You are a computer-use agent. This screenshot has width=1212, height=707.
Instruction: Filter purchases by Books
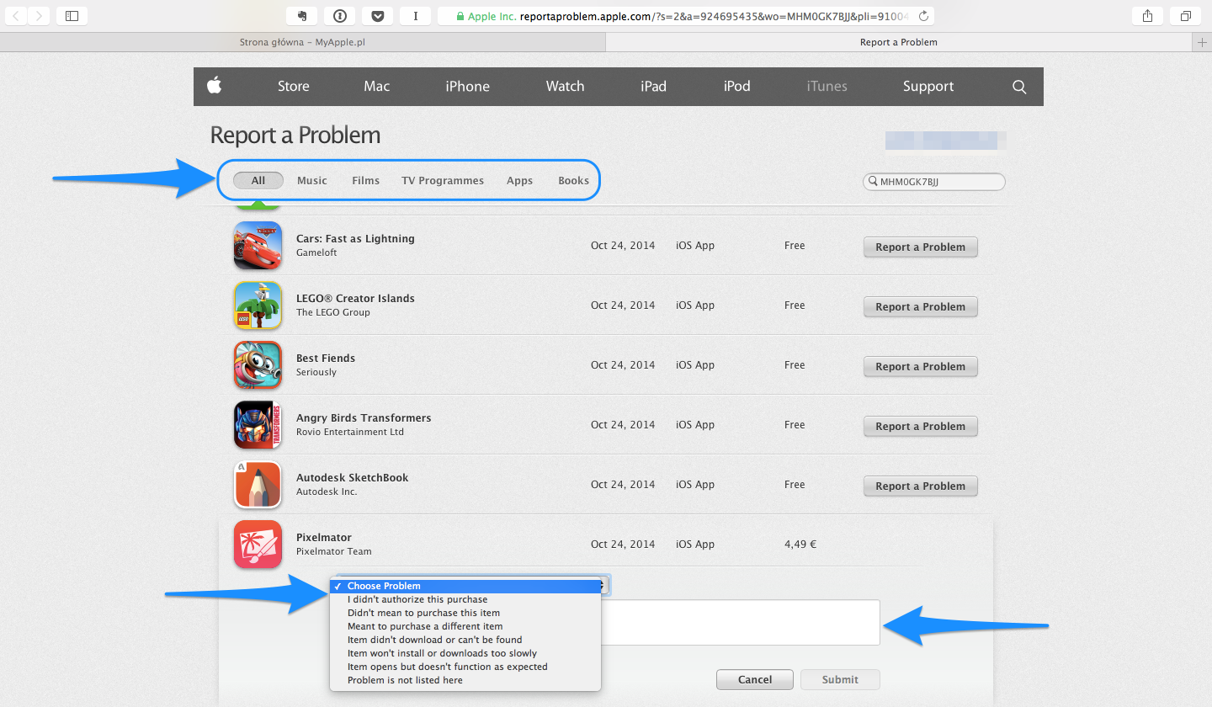pyautogui.click(x=573, y=180)
